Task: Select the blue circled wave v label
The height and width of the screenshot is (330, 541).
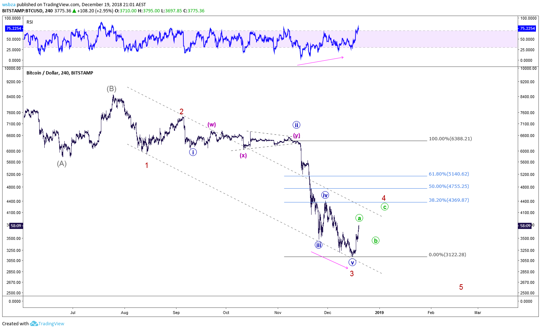Action: [352, 262]
